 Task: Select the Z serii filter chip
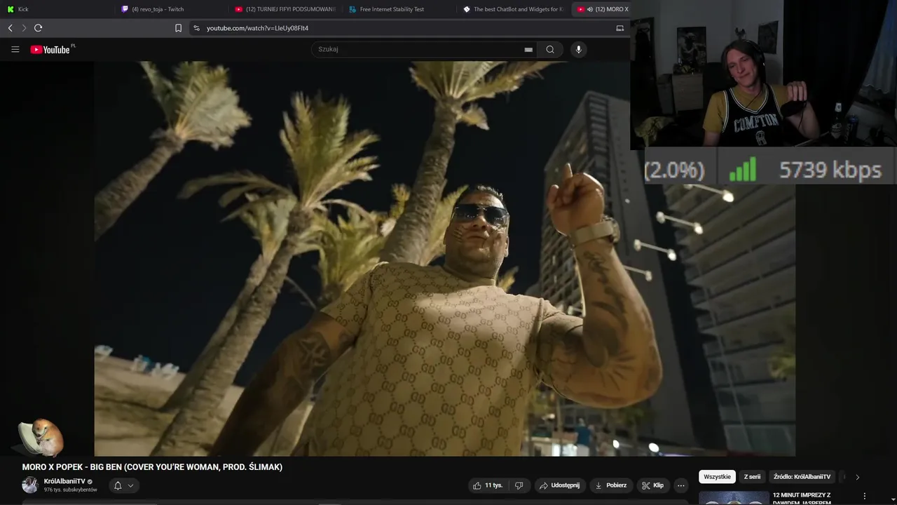(x=752, y=477)
